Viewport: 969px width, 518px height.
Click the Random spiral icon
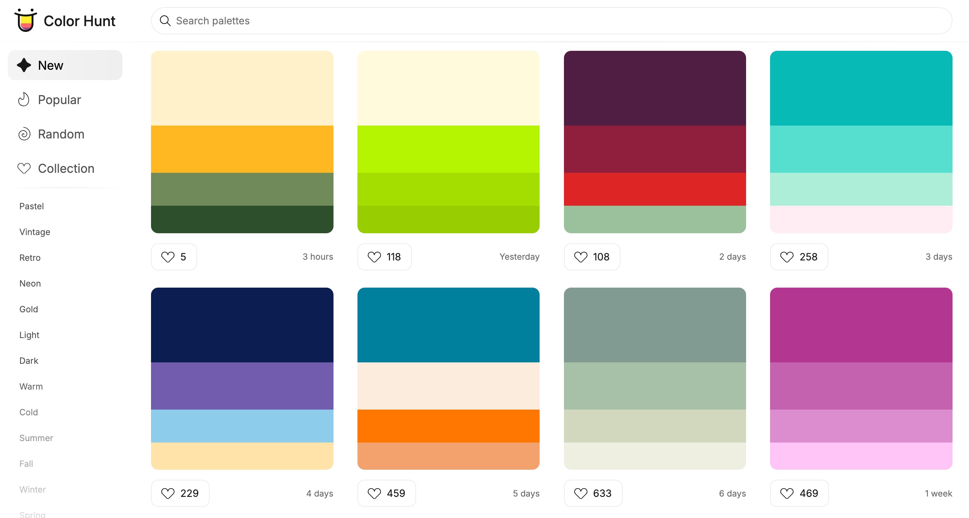(x=24, y=134)
